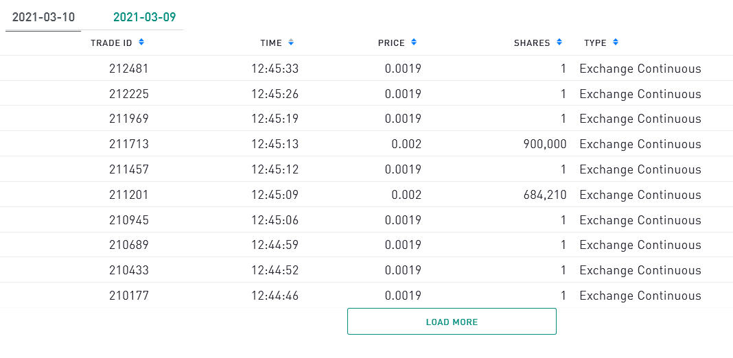Select trade ID 211713 row

pos(128,144)
